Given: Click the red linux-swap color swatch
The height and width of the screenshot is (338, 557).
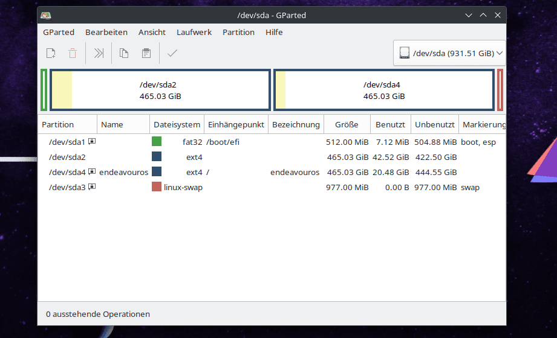Looking at the screenshot, I should click(157, 187).
